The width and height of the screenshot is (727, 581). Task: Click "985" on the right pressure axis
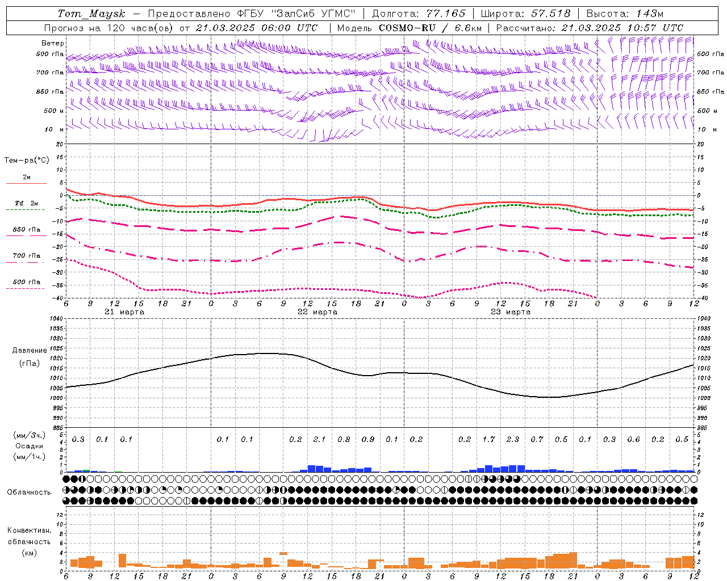click(702, 428)
